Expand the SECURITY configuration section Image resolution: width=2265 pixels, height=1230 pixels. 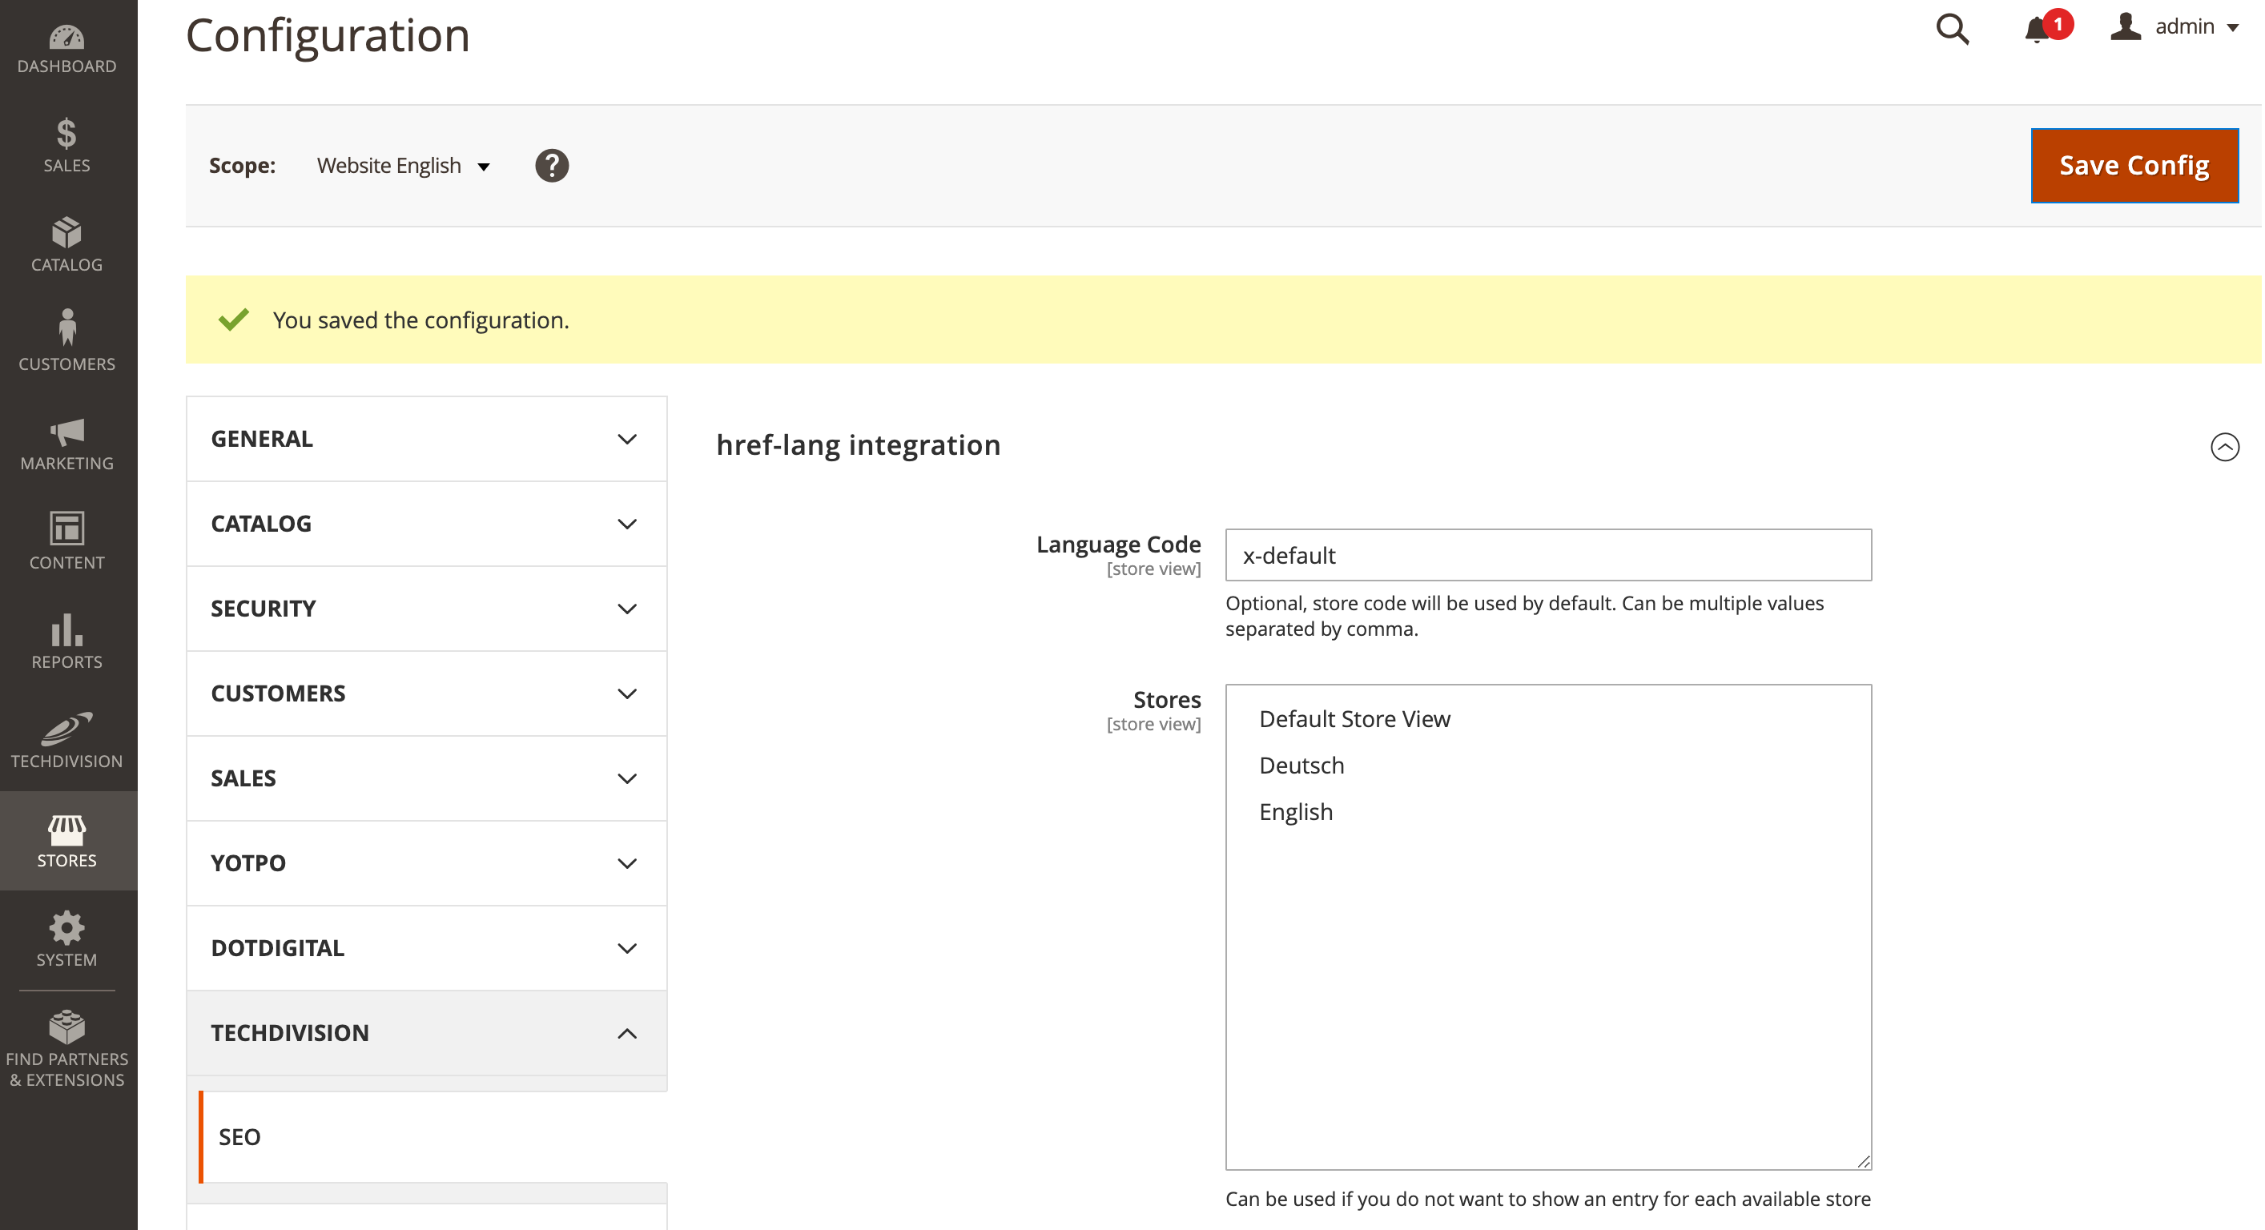(x=425, y=609)
